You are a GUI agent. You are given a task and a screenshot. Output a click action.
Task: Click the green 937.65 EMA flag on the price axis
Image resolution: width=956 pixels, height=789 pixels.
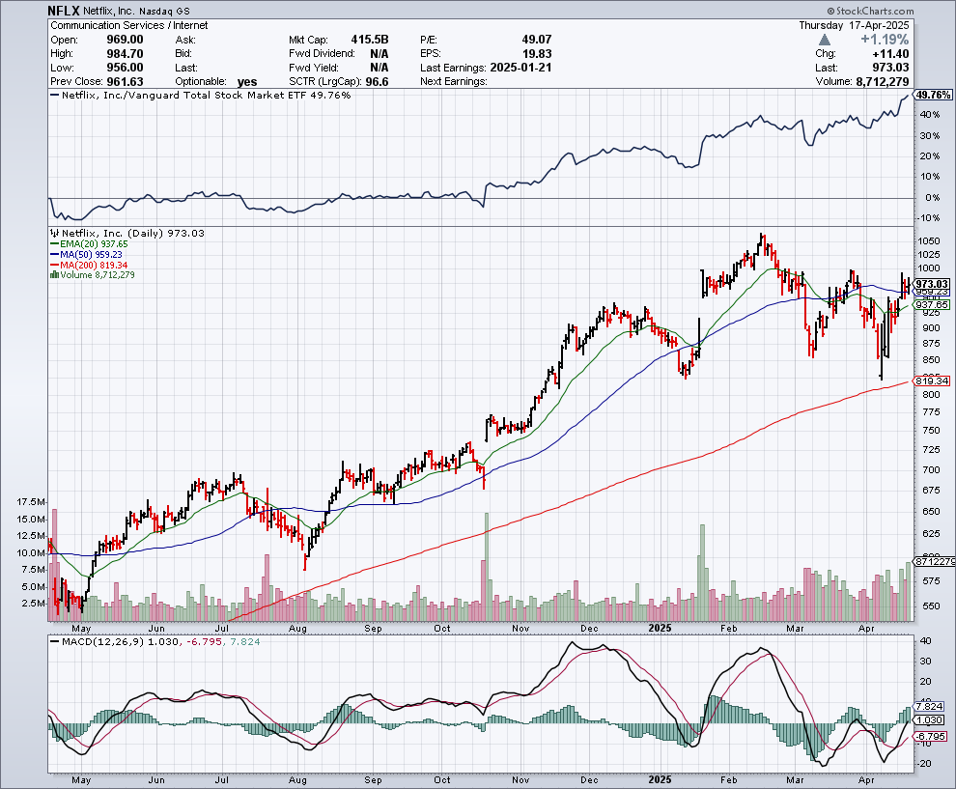[932, 305]
